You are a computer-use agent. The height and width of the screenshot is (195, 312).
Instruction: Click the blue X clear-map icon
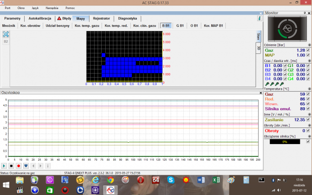(6, 34)
